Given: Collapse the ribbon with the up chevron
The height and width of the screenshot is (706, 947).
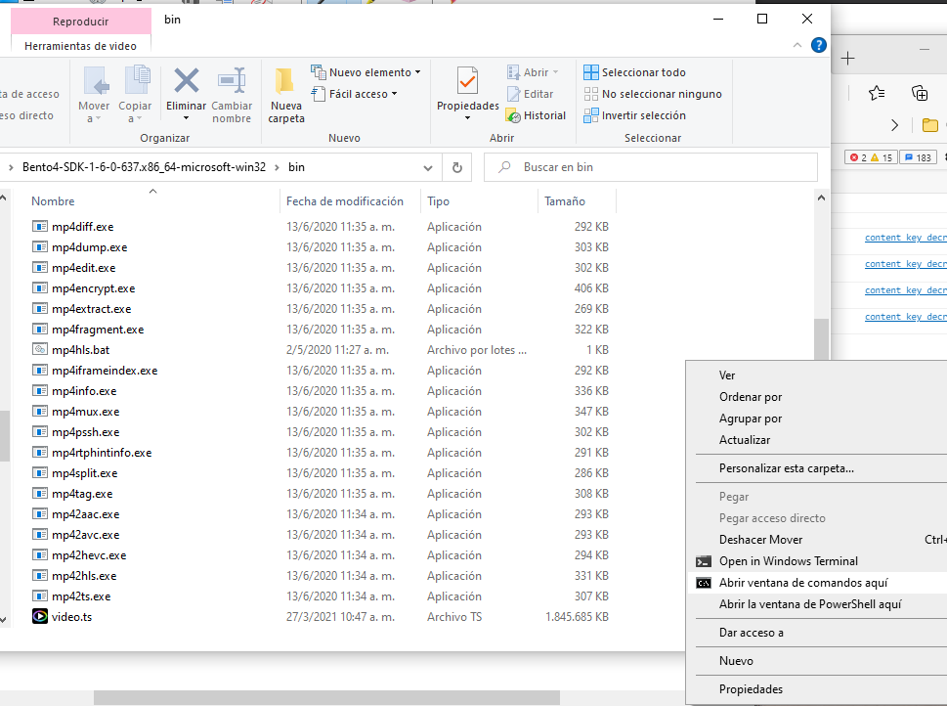Looking at the screenshot, I should (x=797, y=45).
